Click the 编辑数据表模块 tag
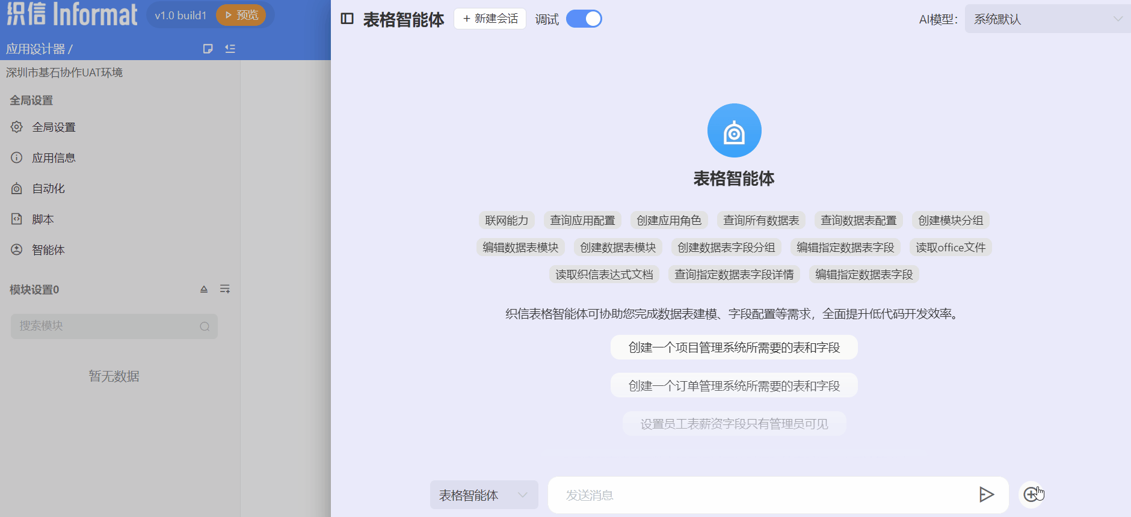Viewport: 1131px width, 517px height. [x=520, y=248]
